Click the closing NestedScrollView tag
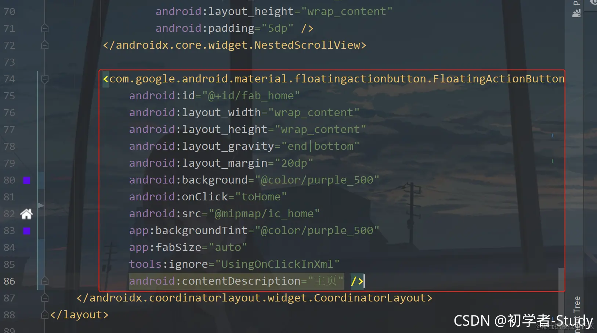This screenshot has height=333, width=597. coord(235,45)
